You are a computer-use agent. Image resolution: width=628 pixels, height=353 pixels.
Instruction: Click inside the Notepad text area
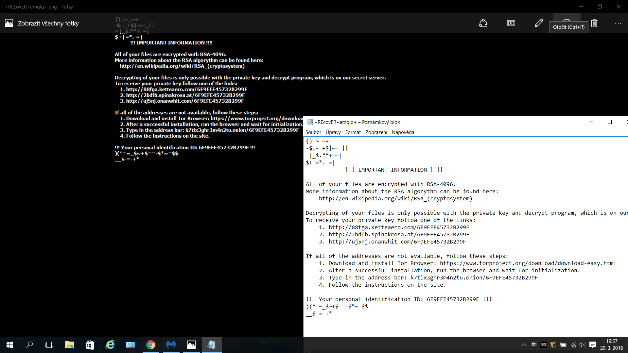458,324
